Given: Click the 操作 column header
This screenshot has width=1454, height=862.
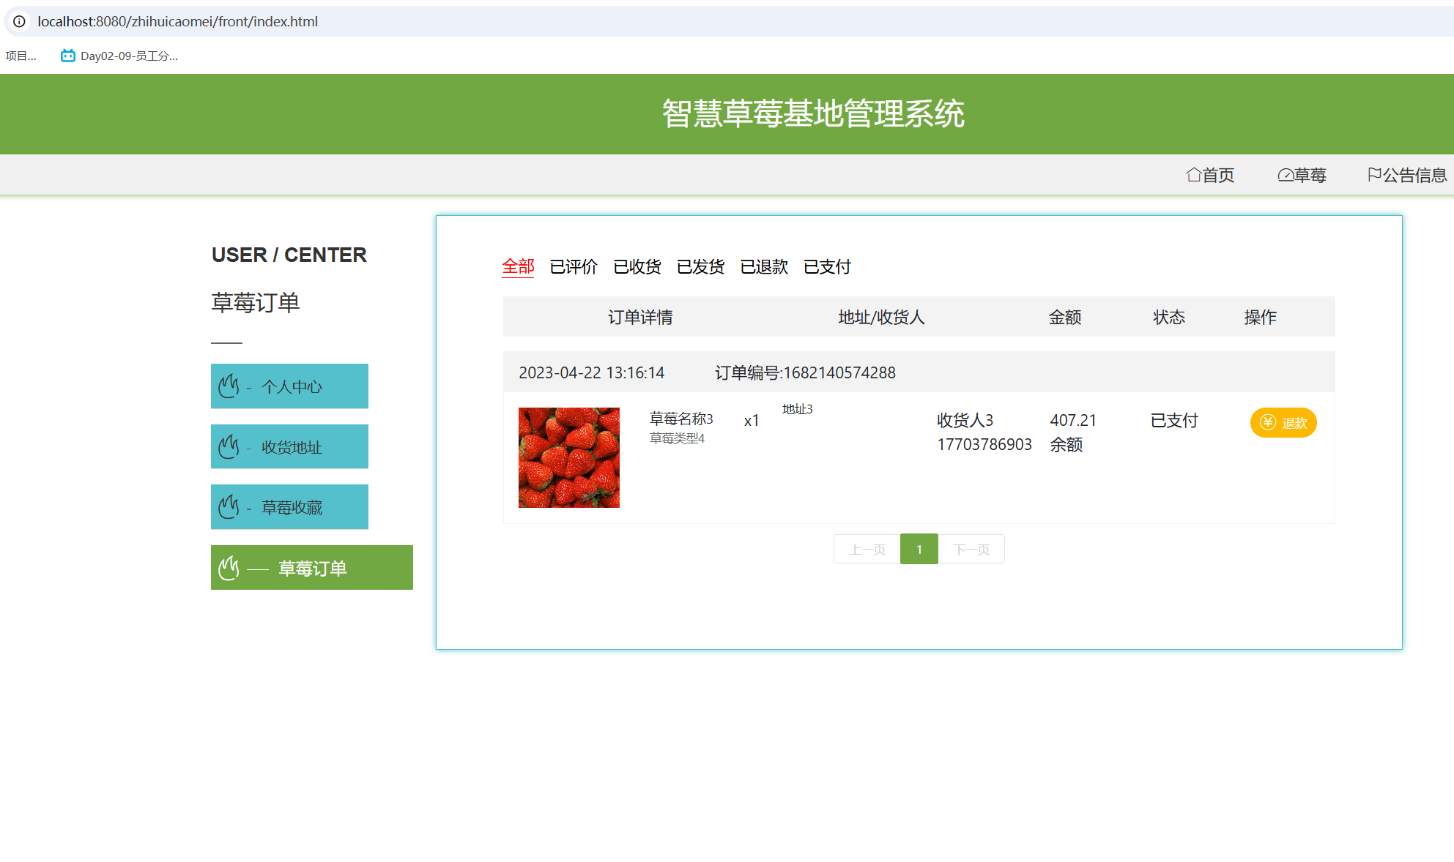Looking at the screenshot, I should coord(1260,317).
